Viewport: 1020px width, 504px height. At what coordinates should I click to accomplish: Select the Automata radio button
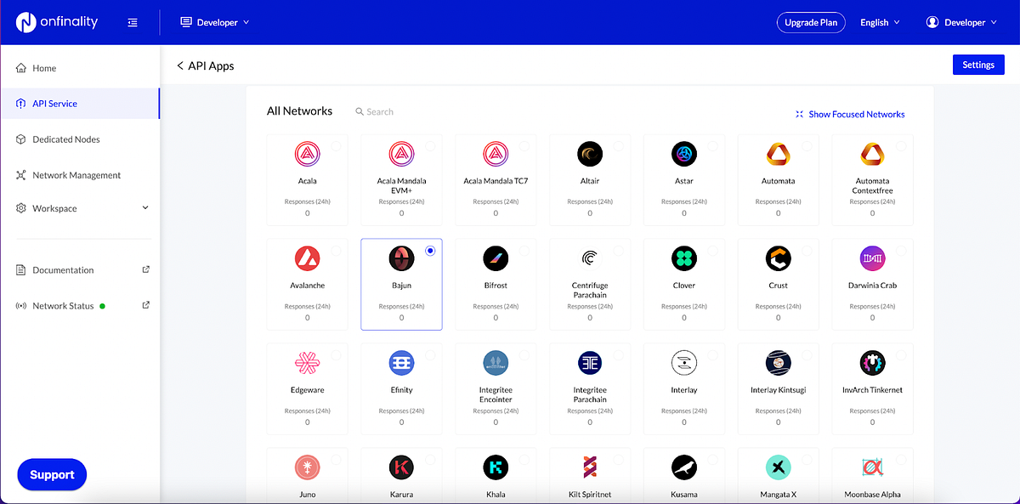pos(807,146)
